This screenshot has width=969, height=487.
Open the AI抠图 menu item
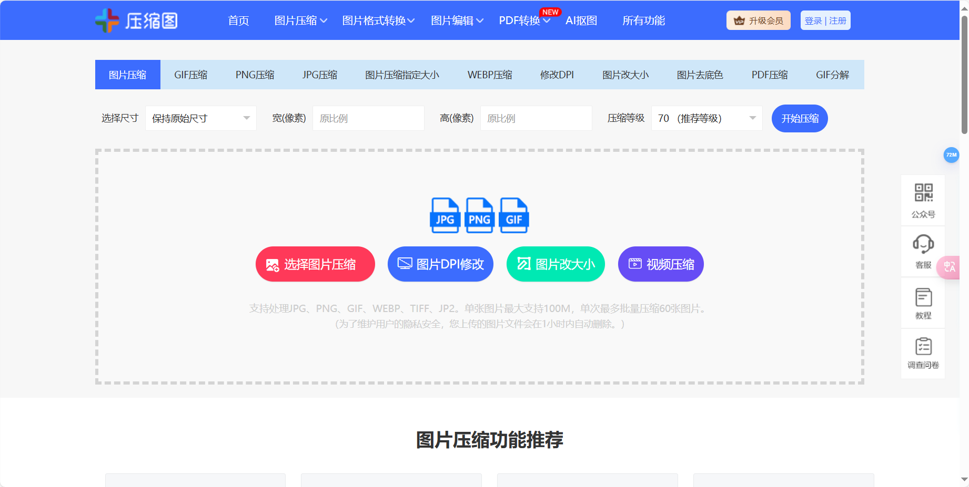point(581,20)
